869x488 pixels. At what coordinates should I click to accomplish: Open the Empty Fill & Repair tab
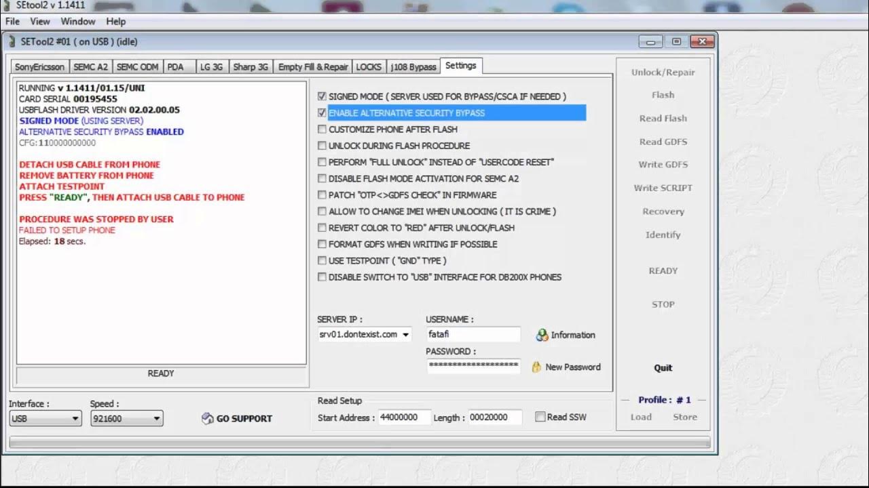point(313,67)
